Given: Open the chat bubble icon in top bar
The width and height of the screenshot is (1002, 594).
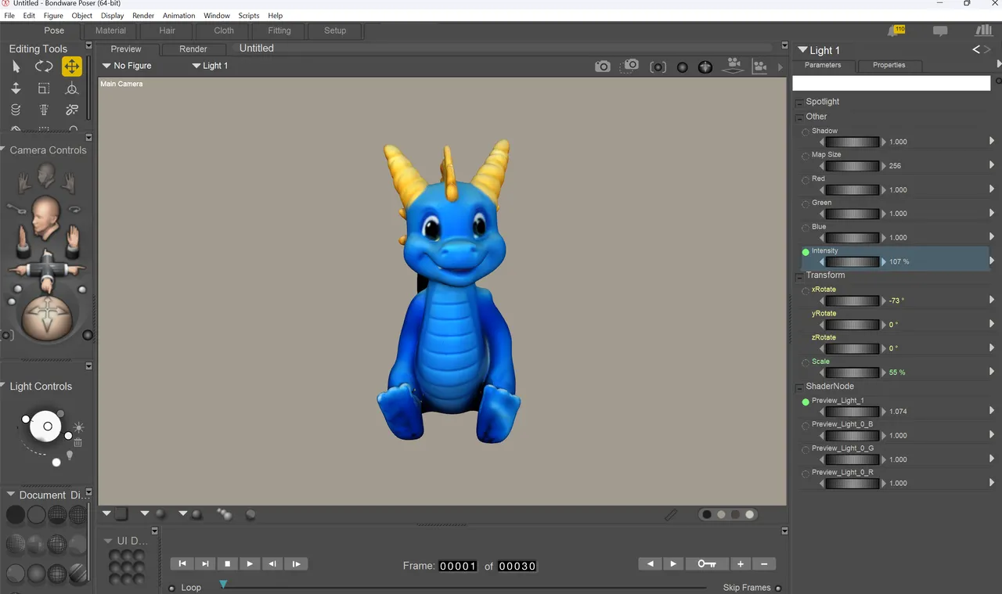Looking at the screenshot, I should point(940,31).
